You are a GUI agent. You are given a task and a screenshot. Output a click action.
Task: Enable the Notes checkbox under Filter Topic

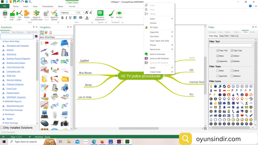218,71
